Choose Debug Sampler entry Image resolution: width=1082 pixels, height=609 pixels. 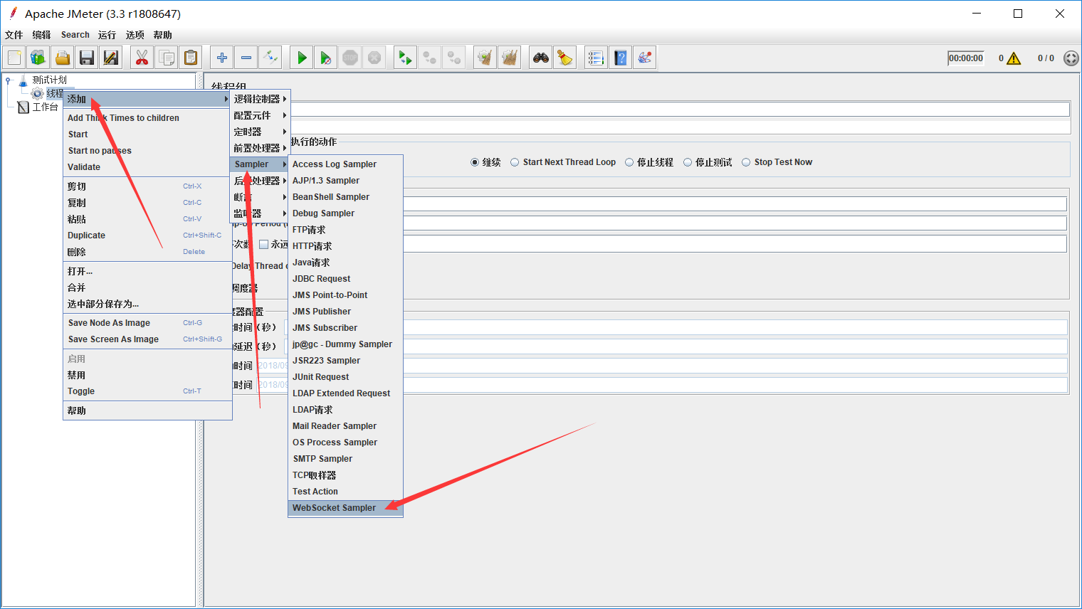[x=345, y=213]
